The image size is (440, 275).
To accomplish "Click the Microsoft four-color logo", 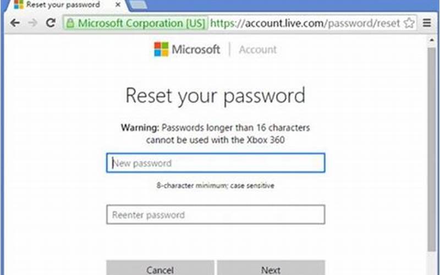I will click(161, 50).
